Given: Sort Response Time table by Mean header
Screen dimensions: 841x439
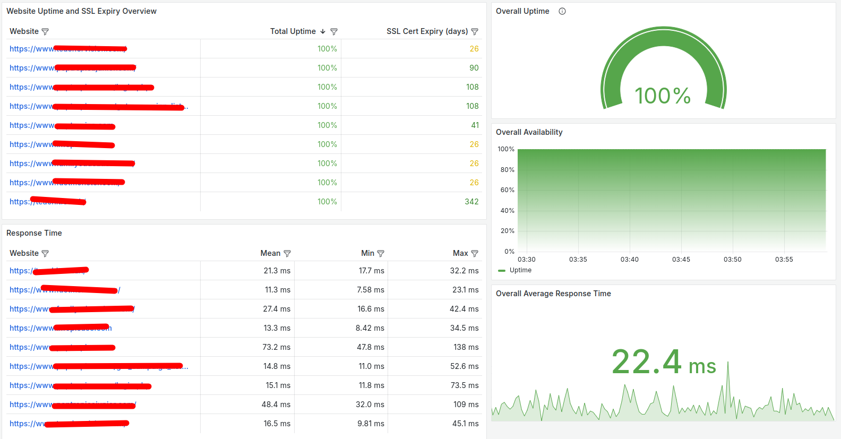Looking at the screenshot, I should [270, 253].
